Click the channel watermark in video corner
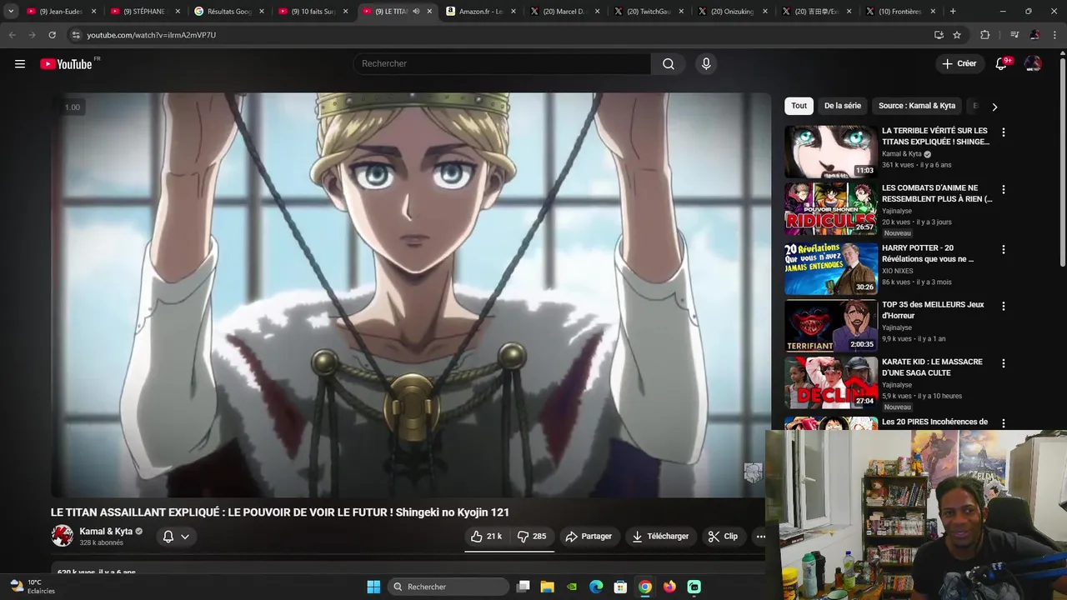This screenshot has height=600, width=1067. pyautogui.click(x=753, y=473)
